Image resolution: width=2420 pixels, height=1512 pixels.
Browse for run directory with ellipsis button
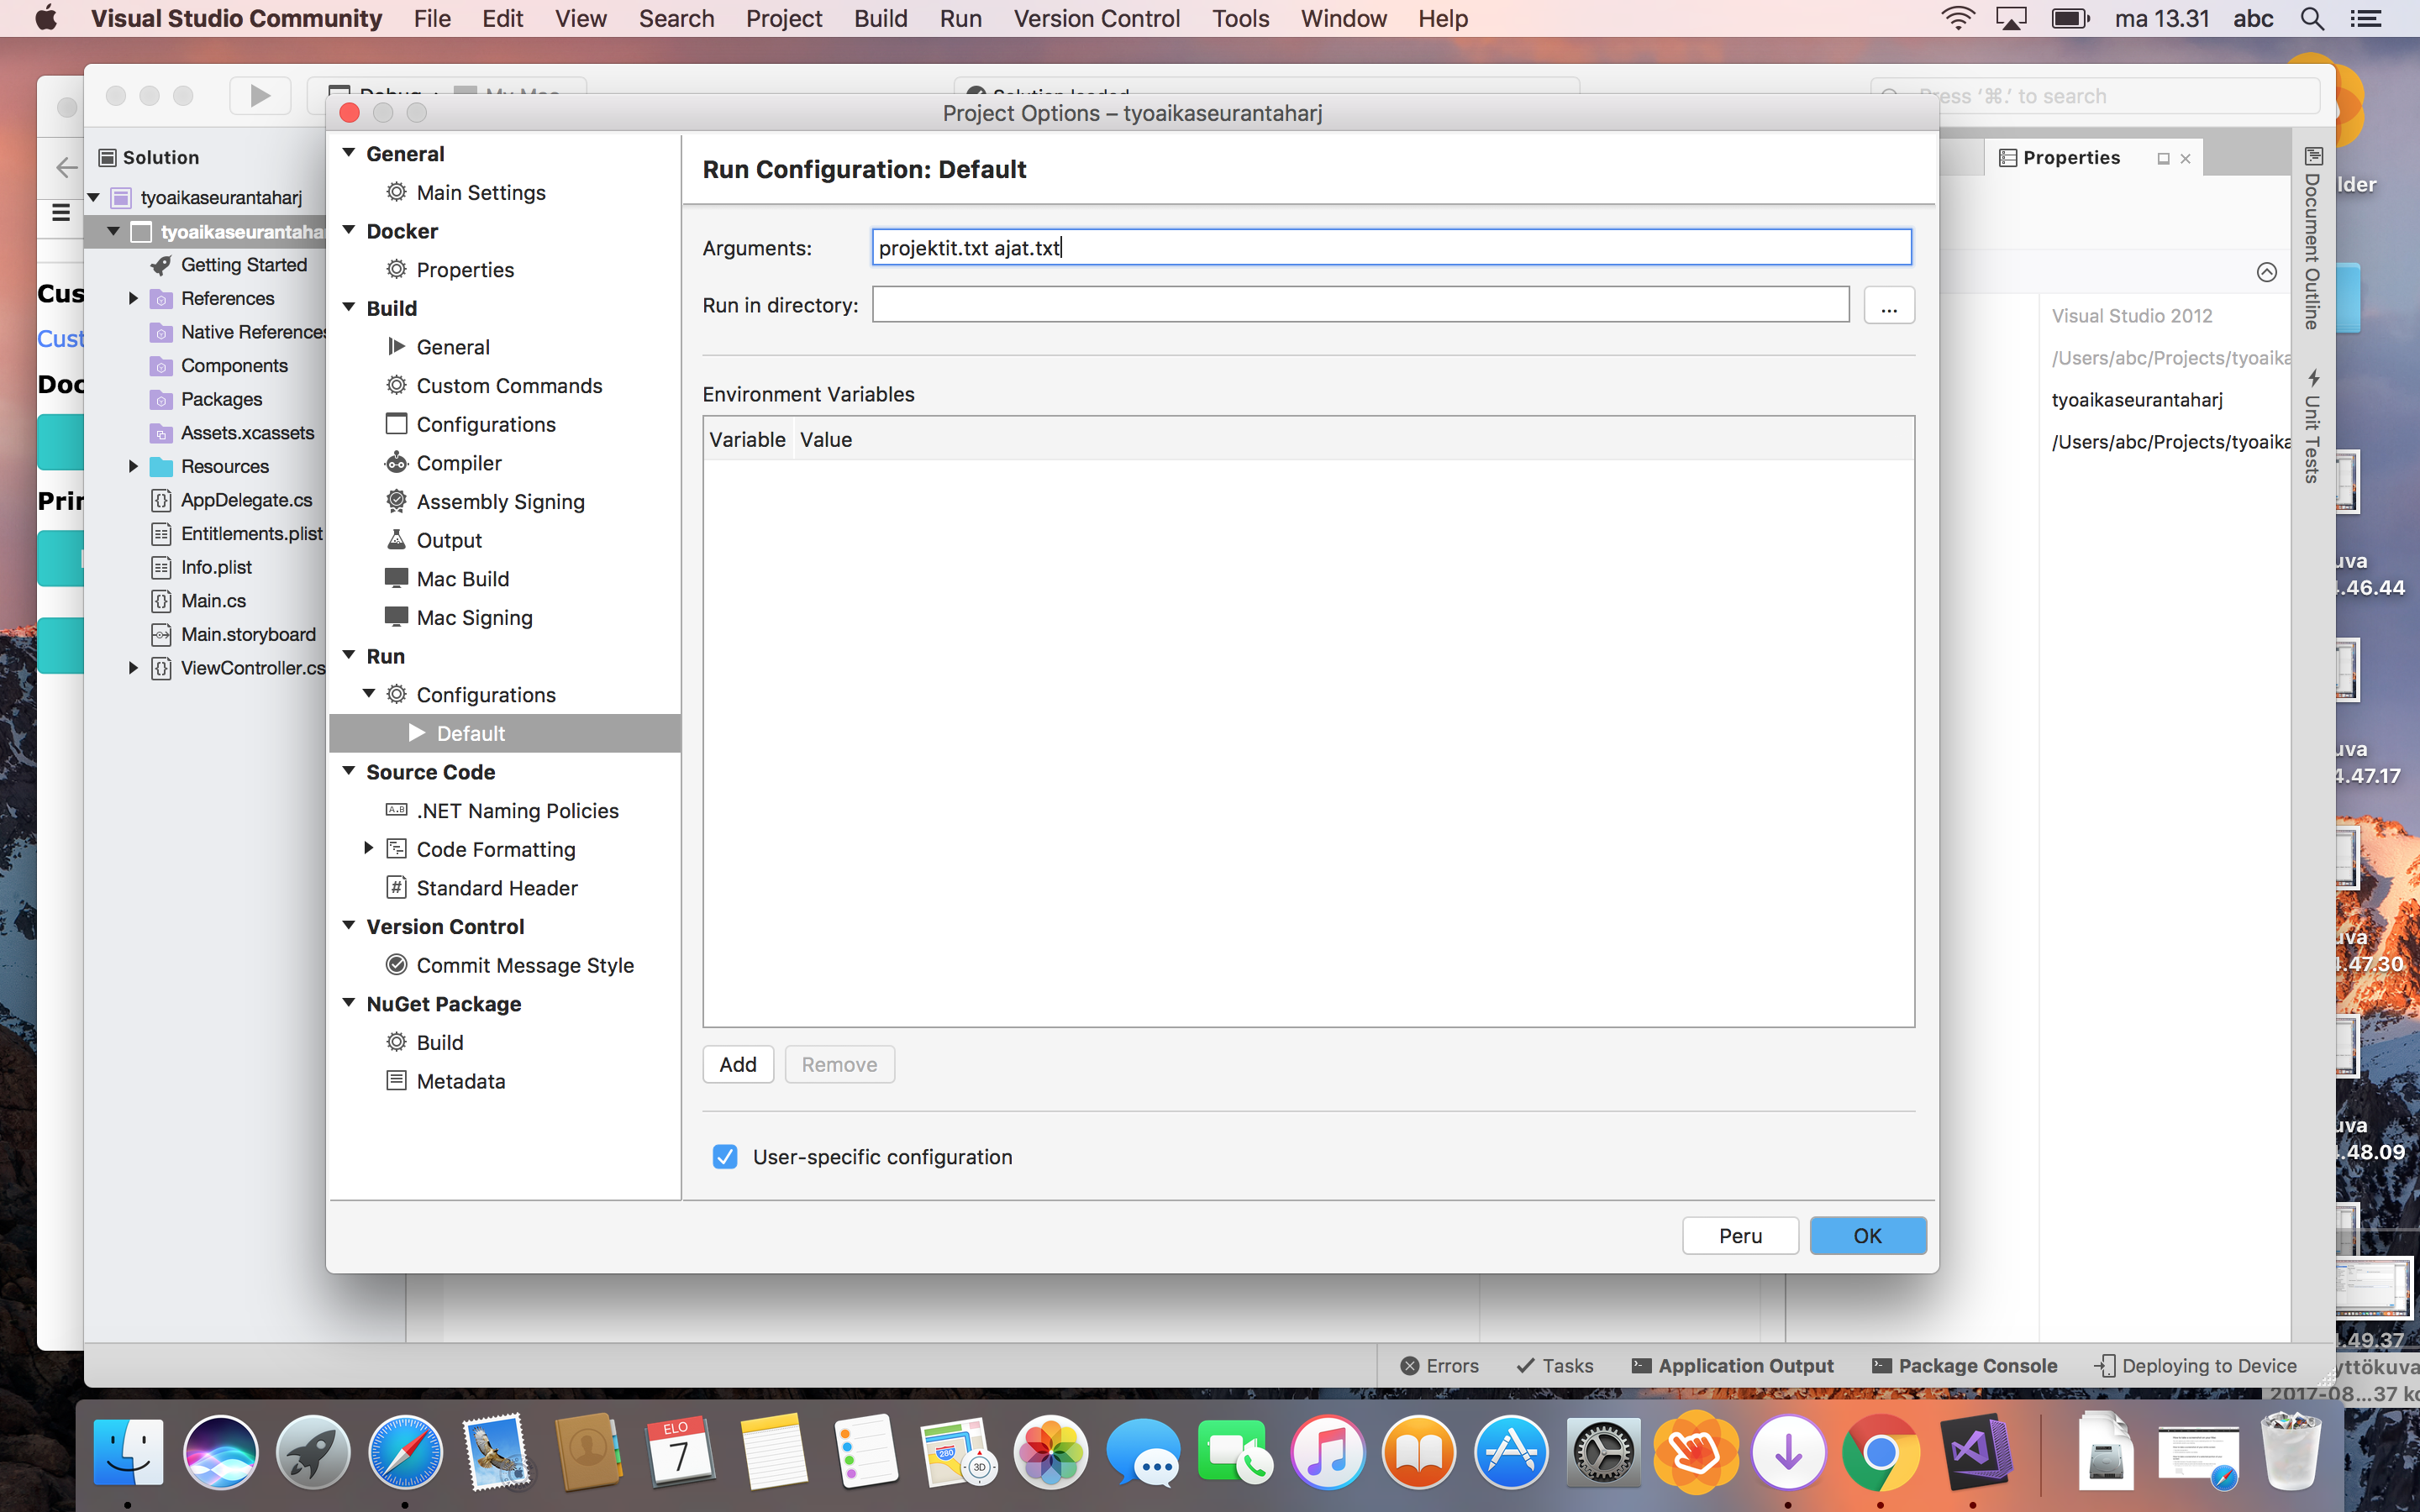click(x=1889, y=305)
